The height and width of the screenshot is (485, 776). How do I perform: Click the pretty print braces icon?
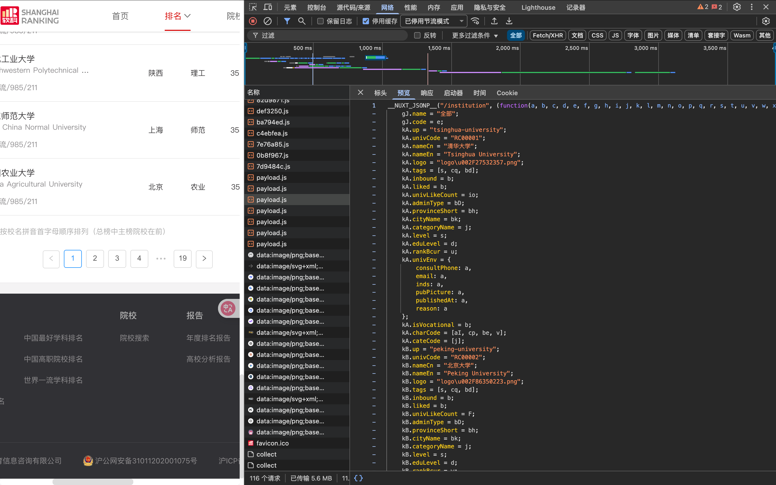[358, 478]
